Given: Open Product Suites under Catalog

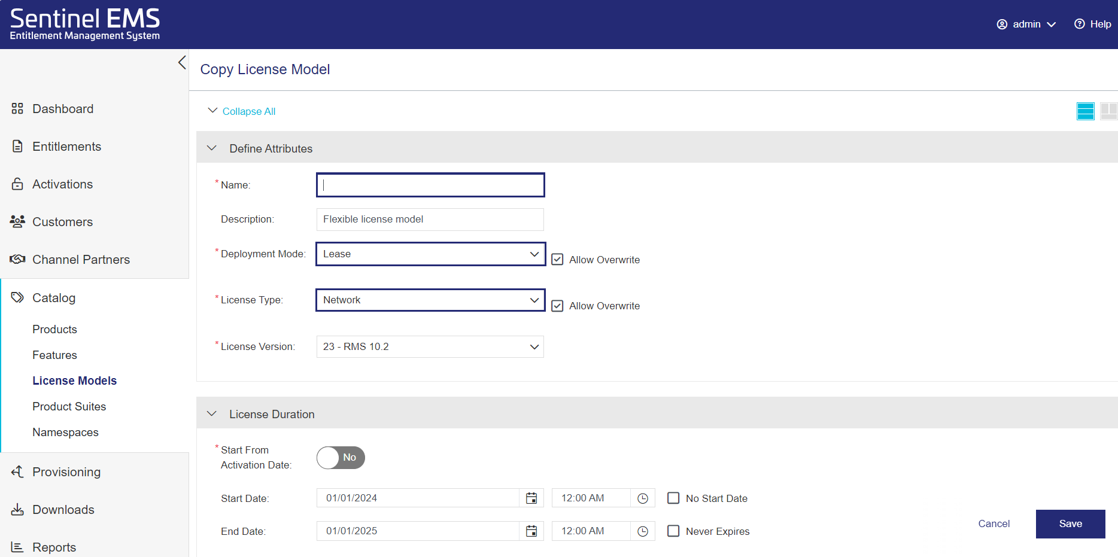Looking at the screenshot, I should [69, 406].
